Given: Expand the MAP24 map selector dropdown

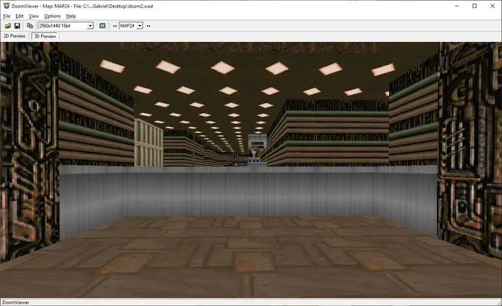Looking at the screenshot, I should pyautogui.click(x=139, y=26).
